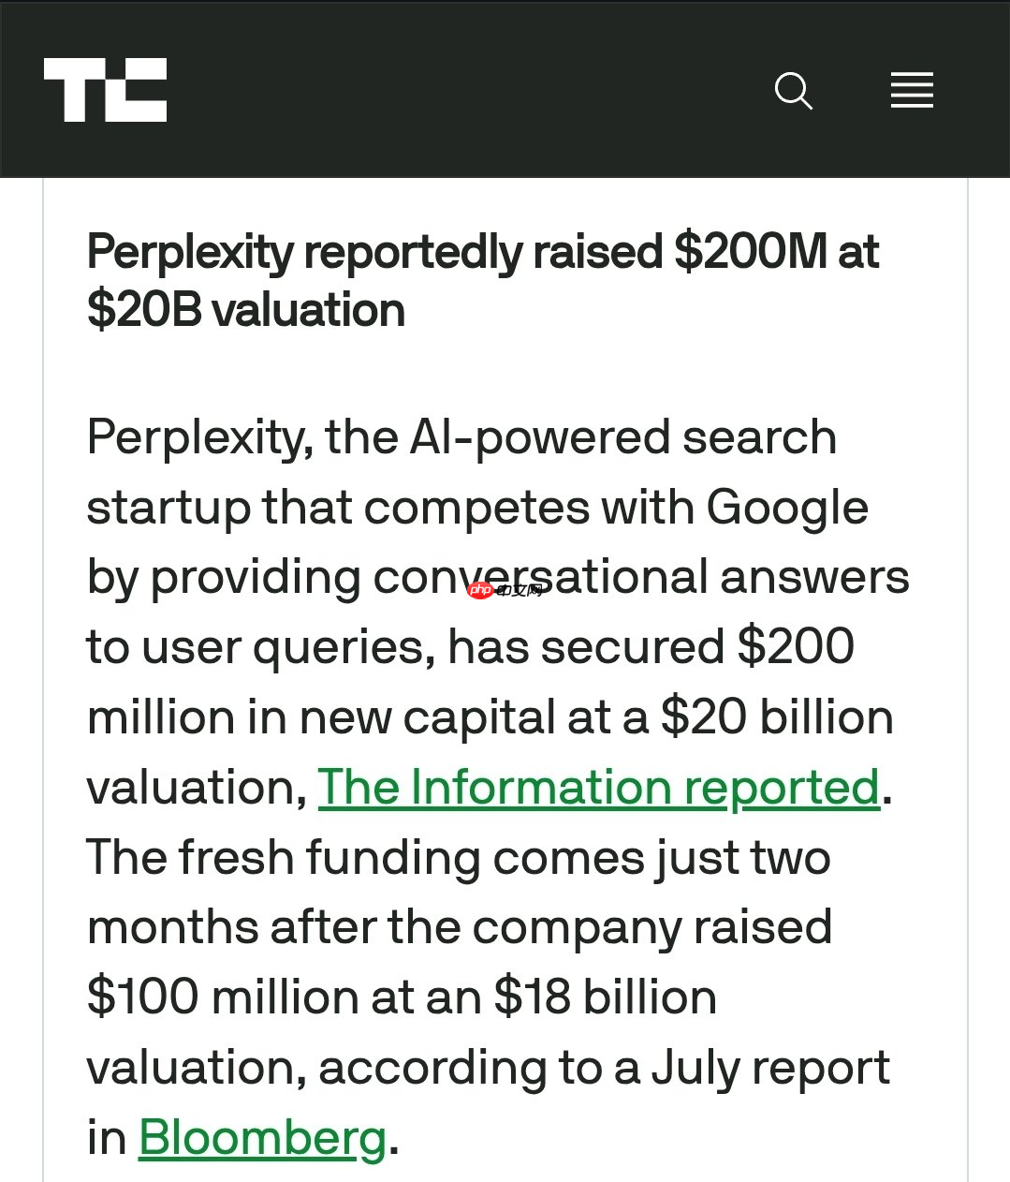Follow "The Information reported" link
This screenshot has height=1182, width=1010.
(598, 788)
